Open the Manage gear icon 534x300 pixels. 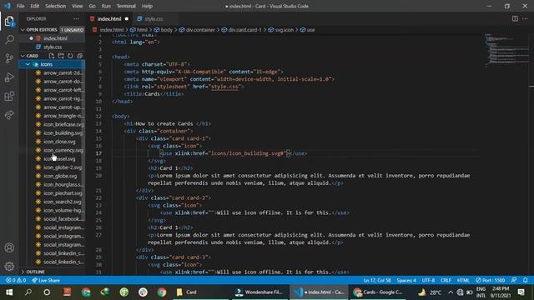click(9, 266)
